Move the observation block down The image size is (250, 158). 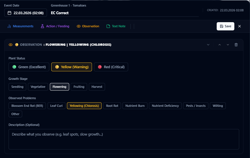click(x=228, y=45)
